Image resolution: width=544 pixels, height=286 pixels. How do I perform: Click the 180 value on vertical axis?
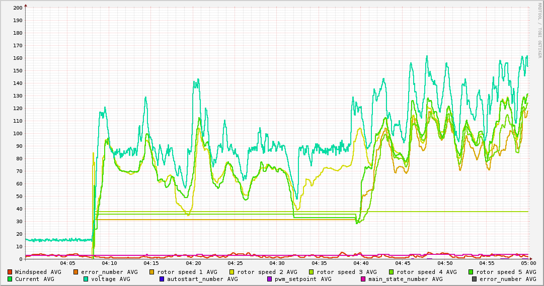18,33
